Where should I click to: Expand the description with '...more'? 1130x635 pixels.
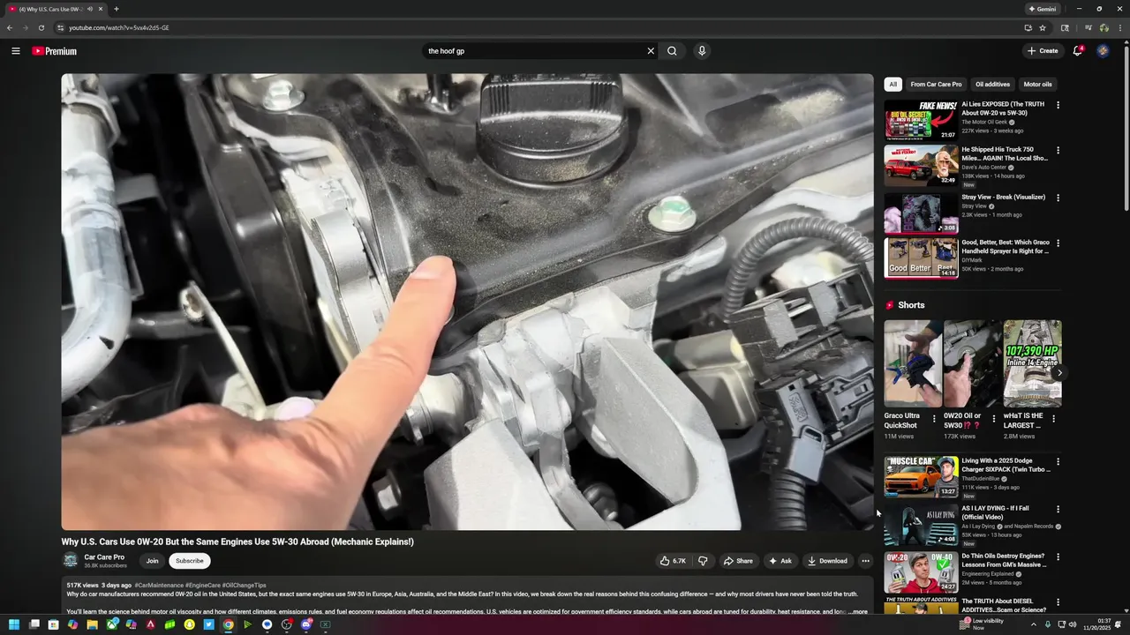click(857, 611)
